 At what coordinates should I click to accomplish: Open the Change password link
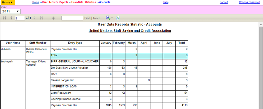[x=249, y=2]
